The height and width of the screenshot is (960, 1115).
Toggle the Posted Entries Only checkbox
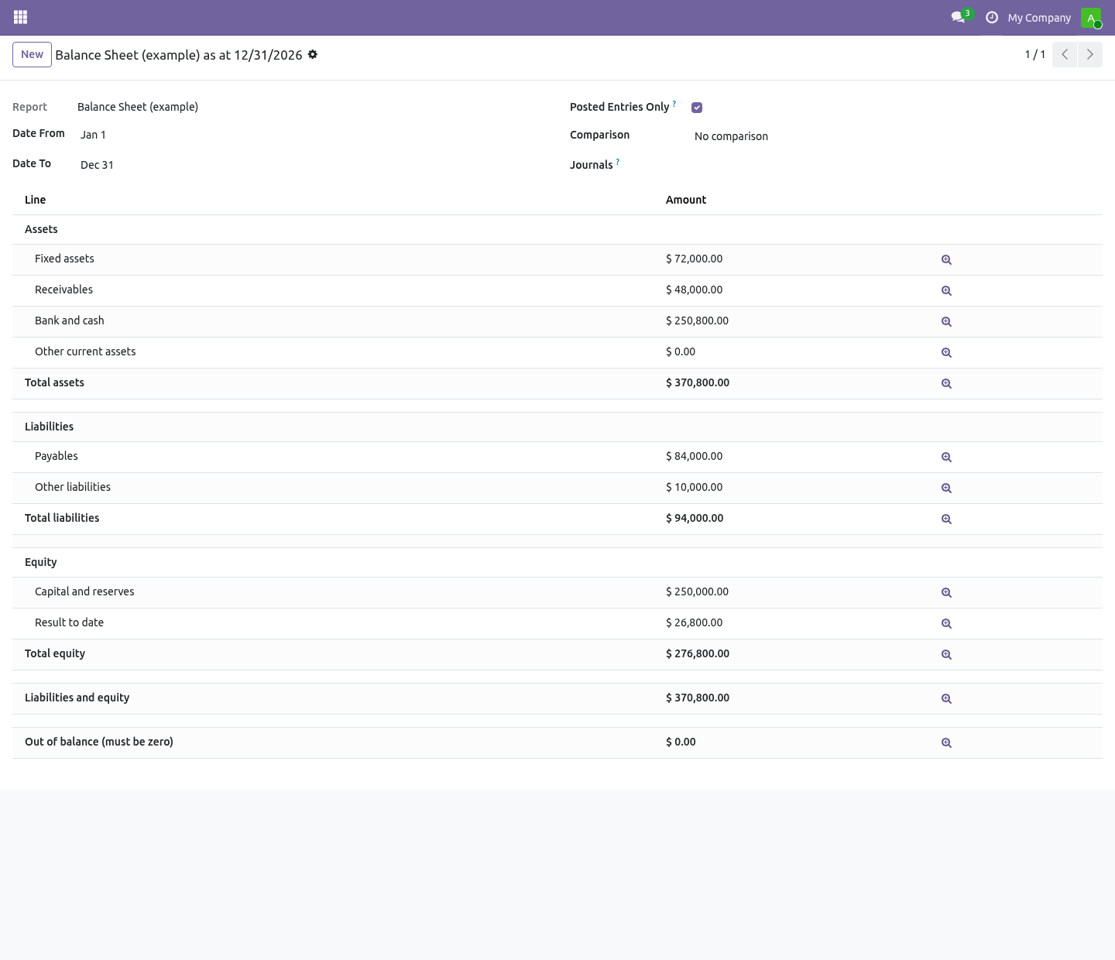(697, 108)
